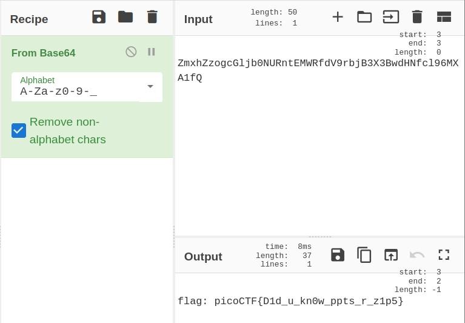Copy output to clipboard

coord(364,255)
